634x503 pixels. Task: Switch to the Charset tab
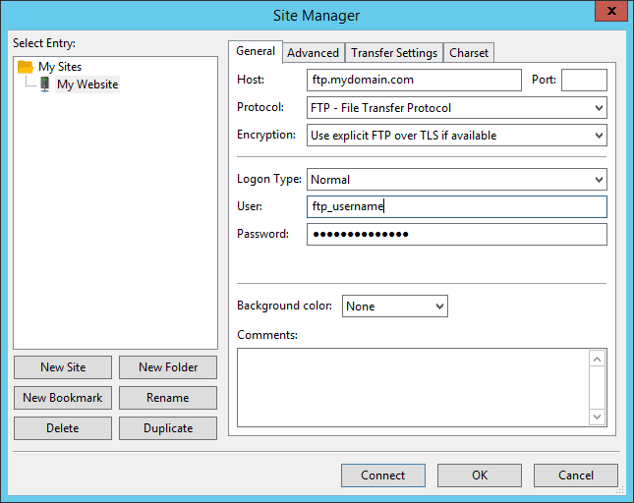click(469, 53)
